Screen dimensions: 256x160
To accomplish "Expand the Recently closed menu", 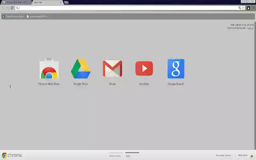I will 224,156.
